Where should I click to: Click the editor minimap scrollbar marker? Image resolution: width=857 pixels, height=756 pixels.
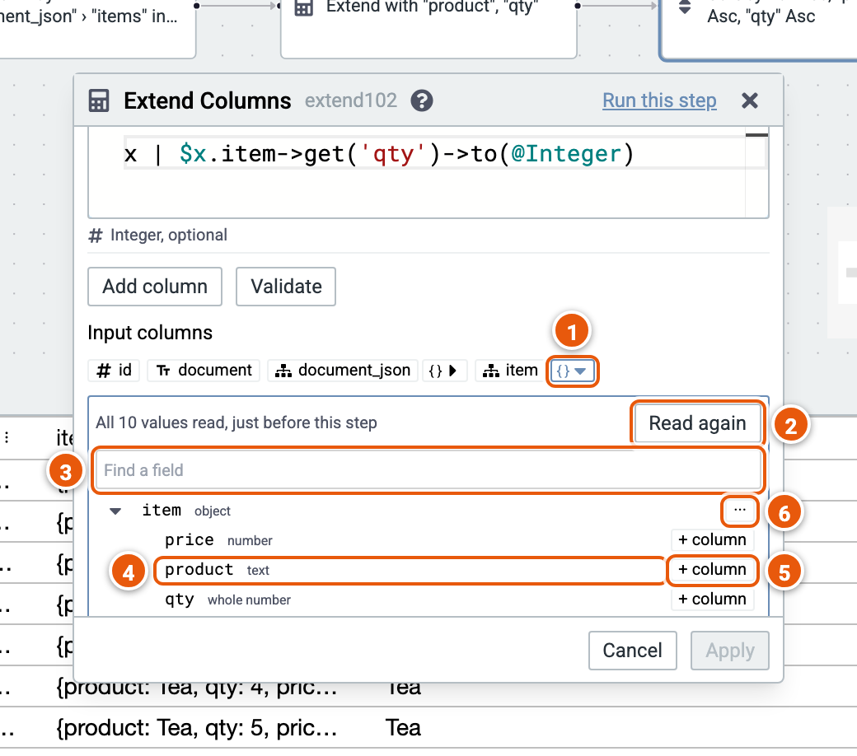756,135
